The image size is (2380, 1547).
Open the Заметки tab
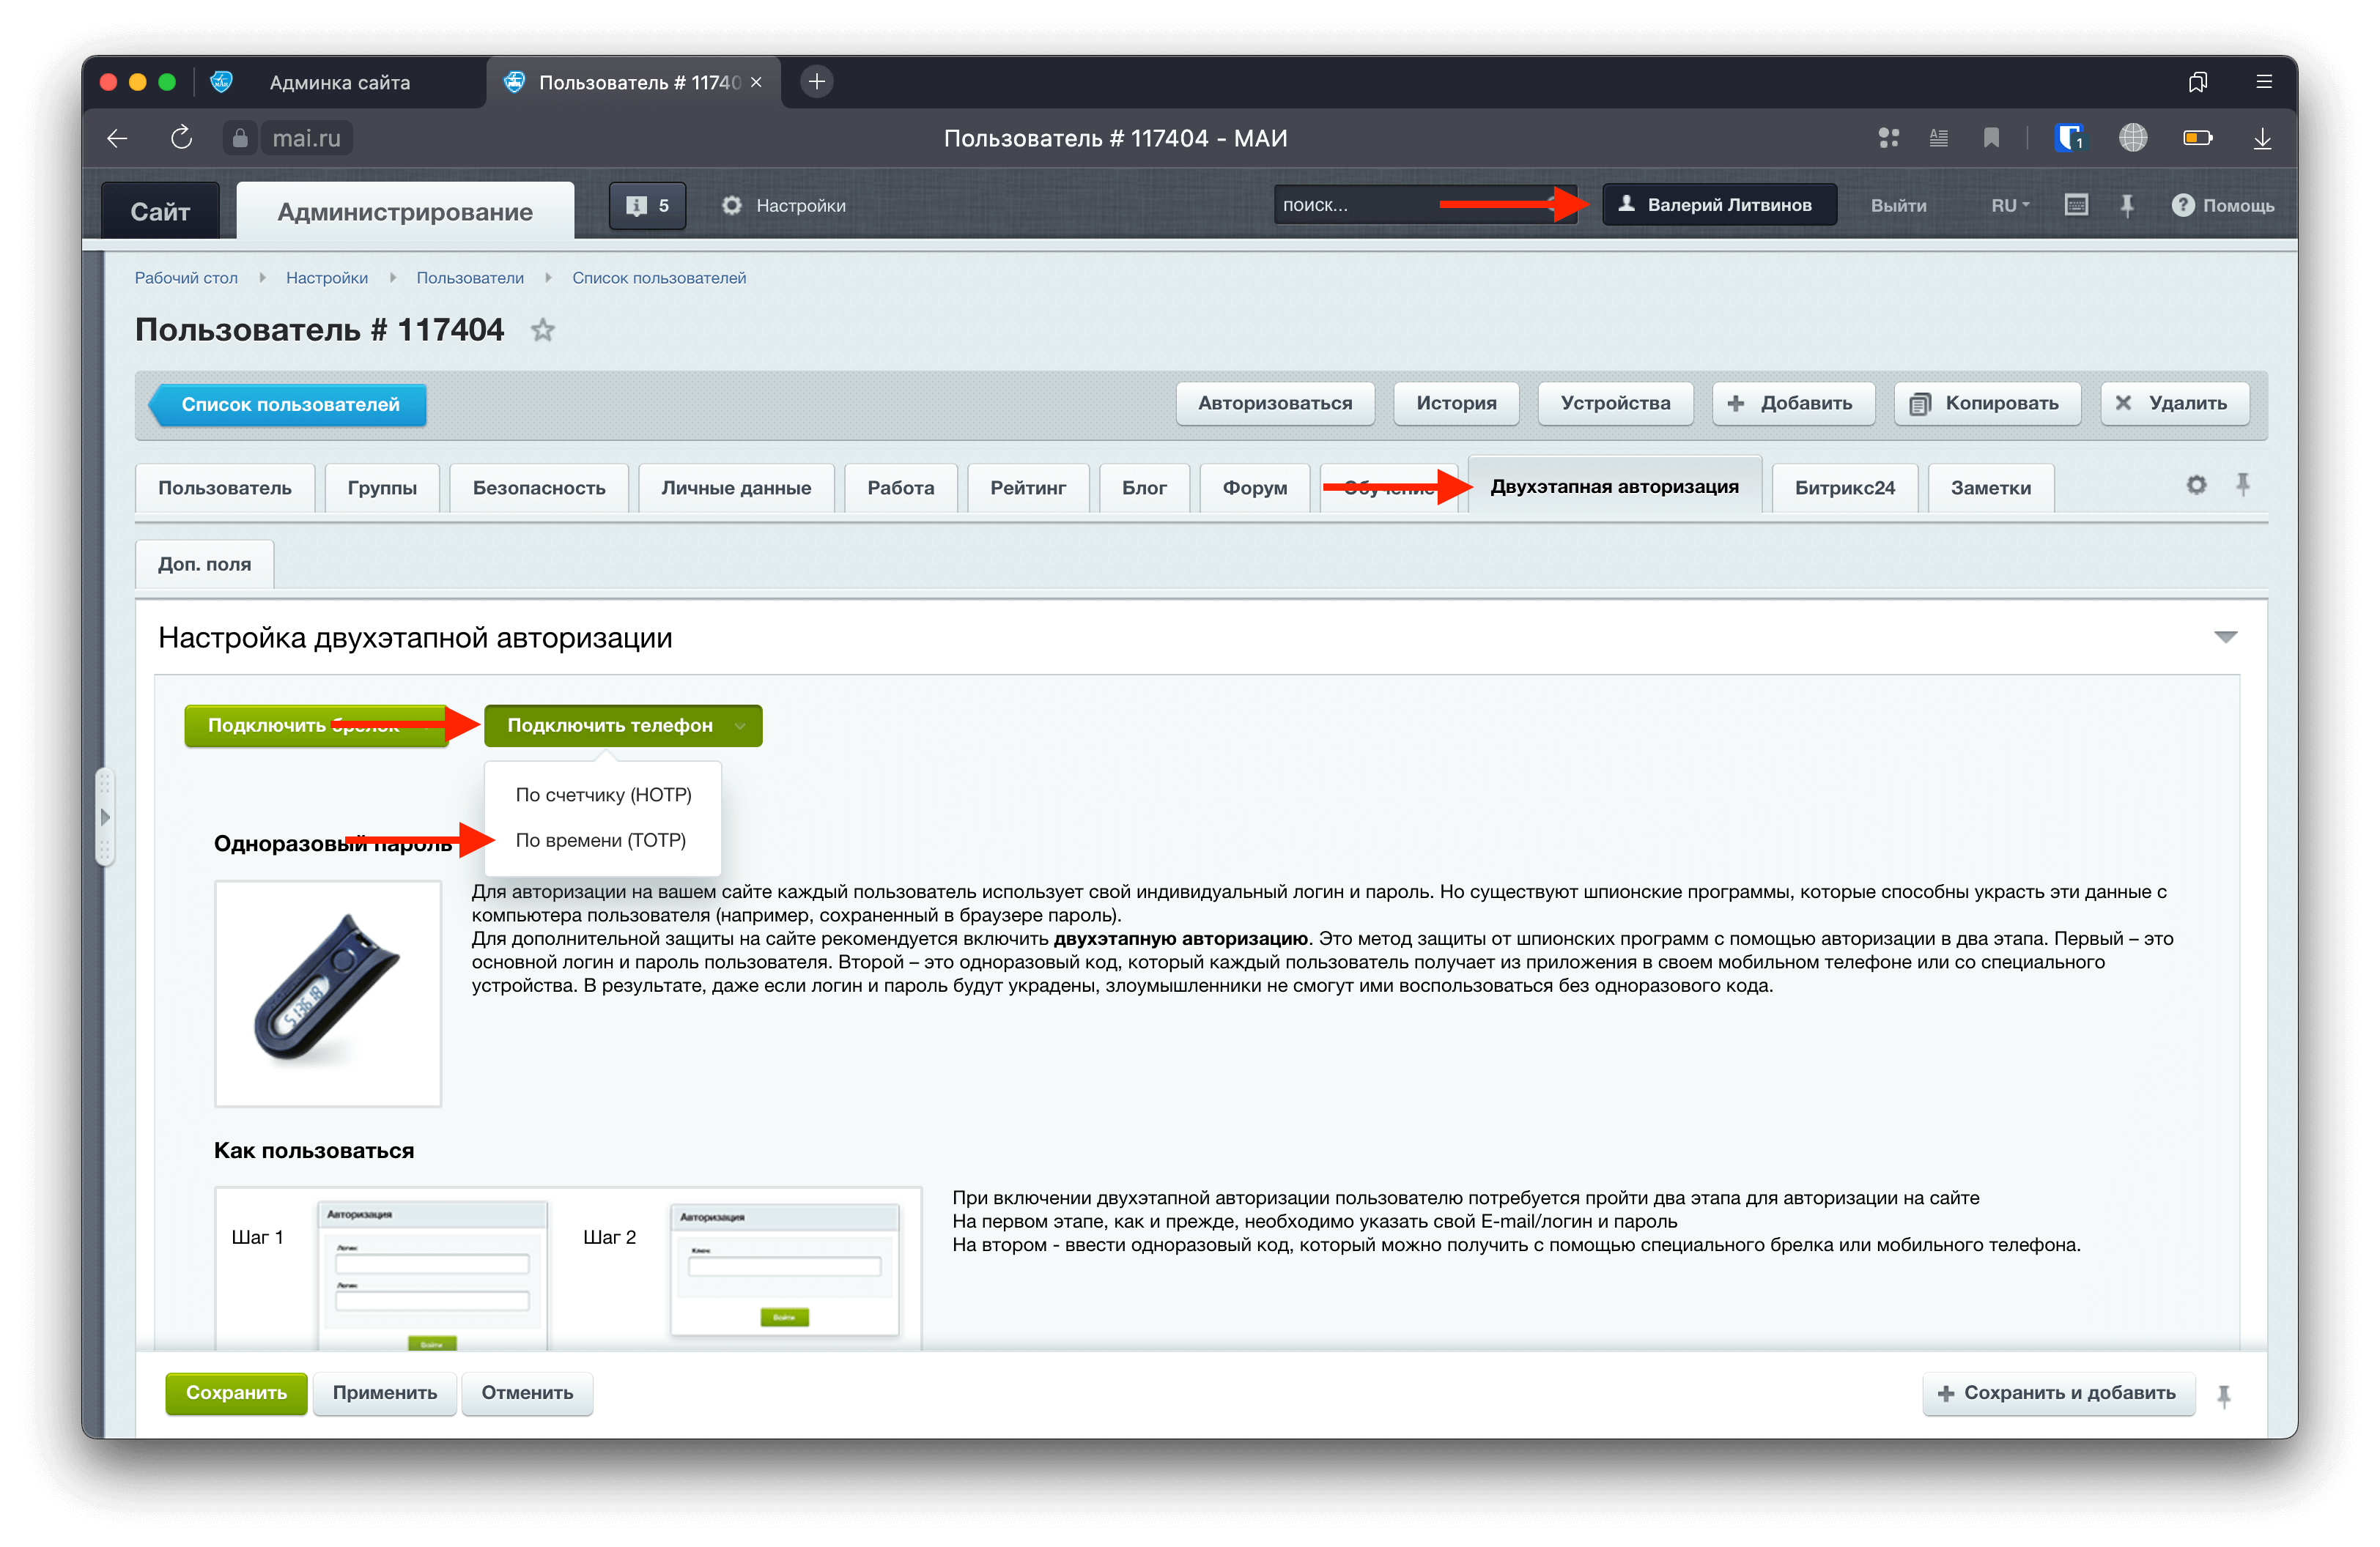(1990, 489)
